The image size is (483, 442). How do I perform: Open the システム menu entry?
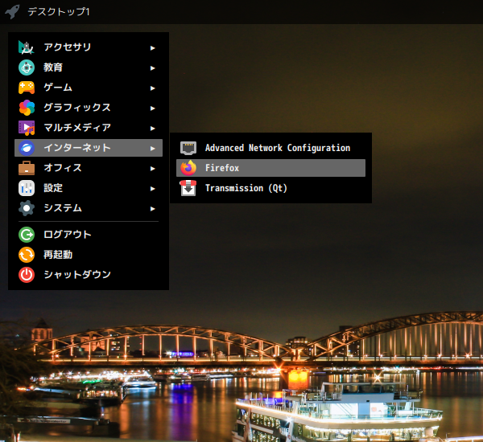point(89,208)
